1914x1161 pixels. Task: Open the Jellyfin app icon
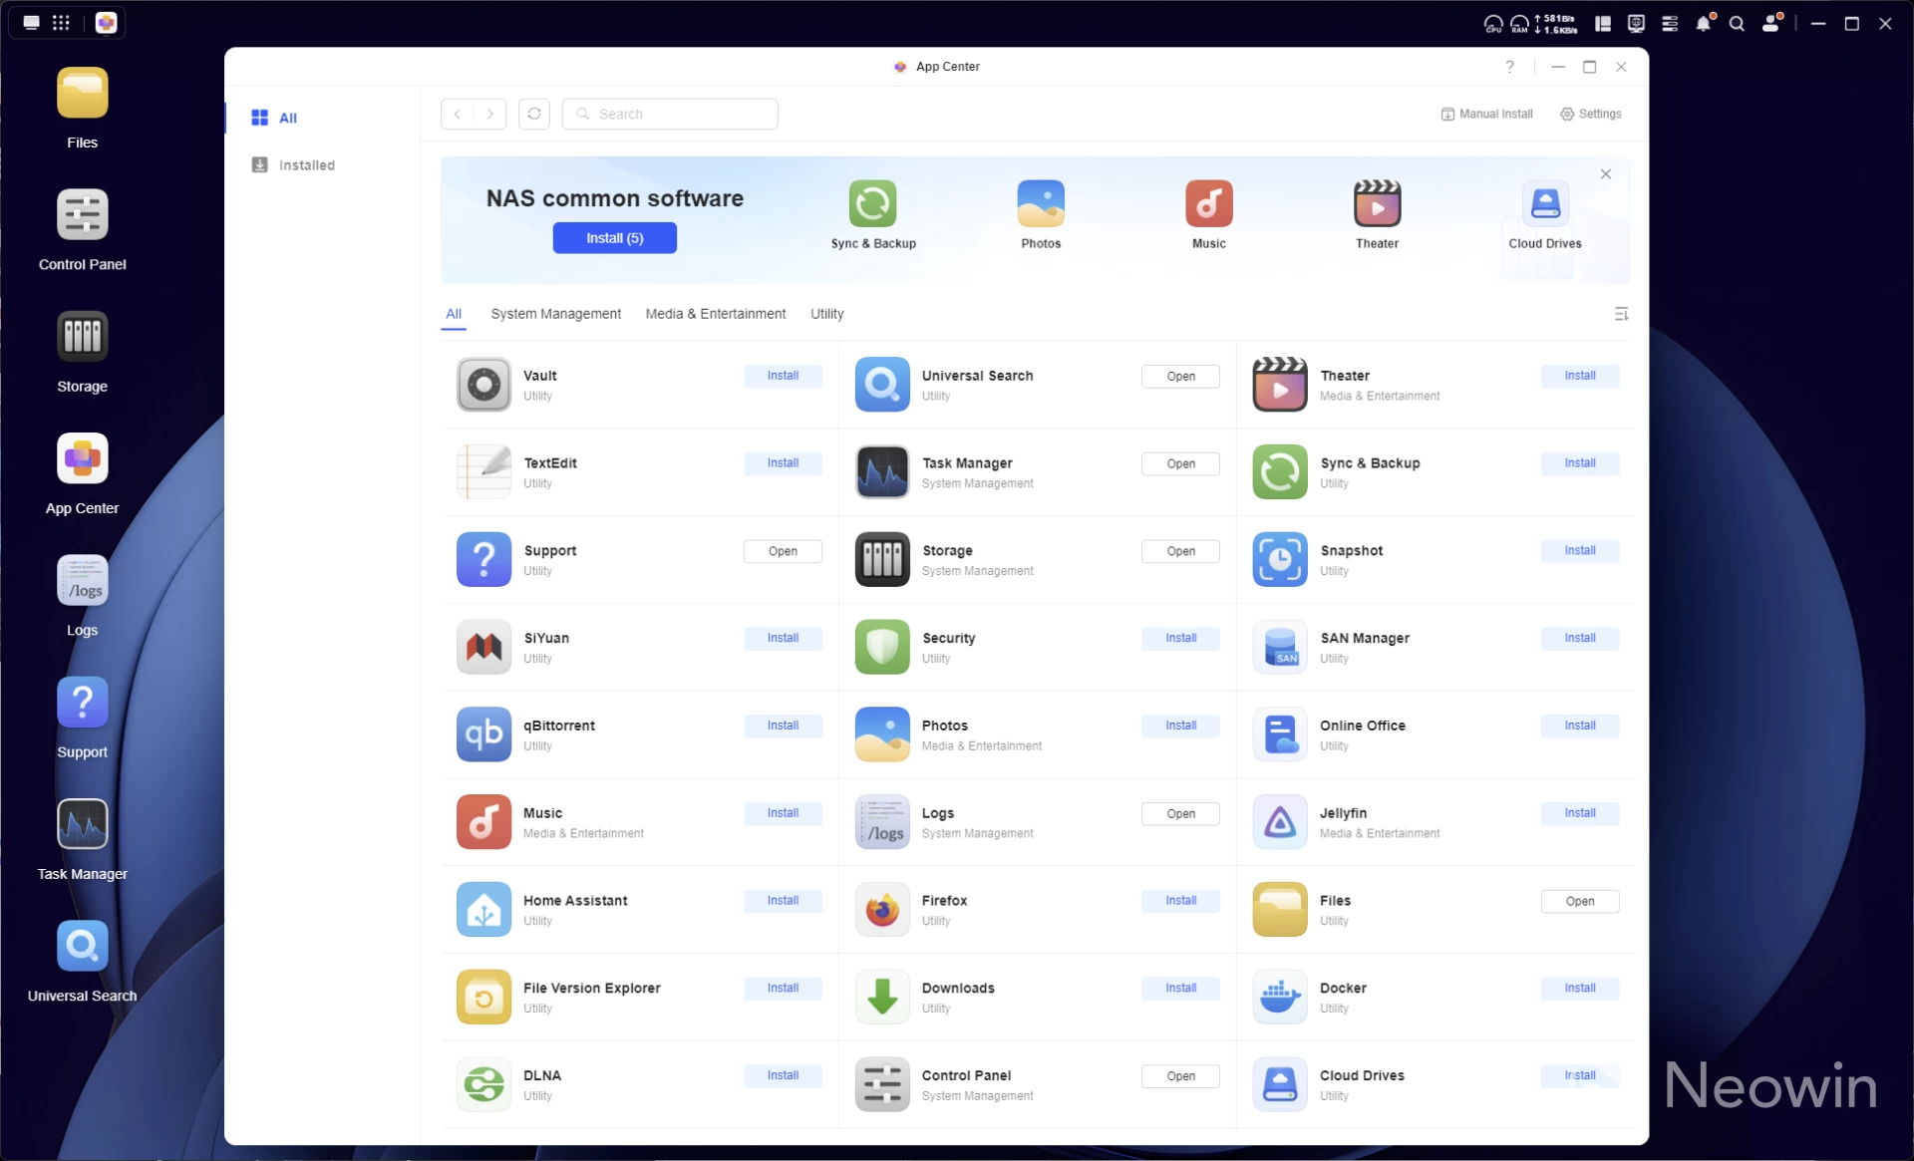[1280, 821]
